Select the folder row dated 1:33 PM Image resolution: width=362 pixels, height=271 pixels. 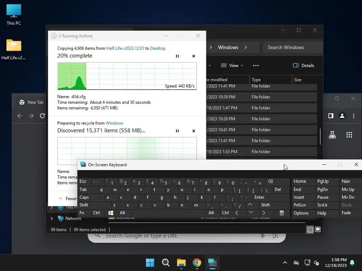pyautogui.click(x=261, y=152)
